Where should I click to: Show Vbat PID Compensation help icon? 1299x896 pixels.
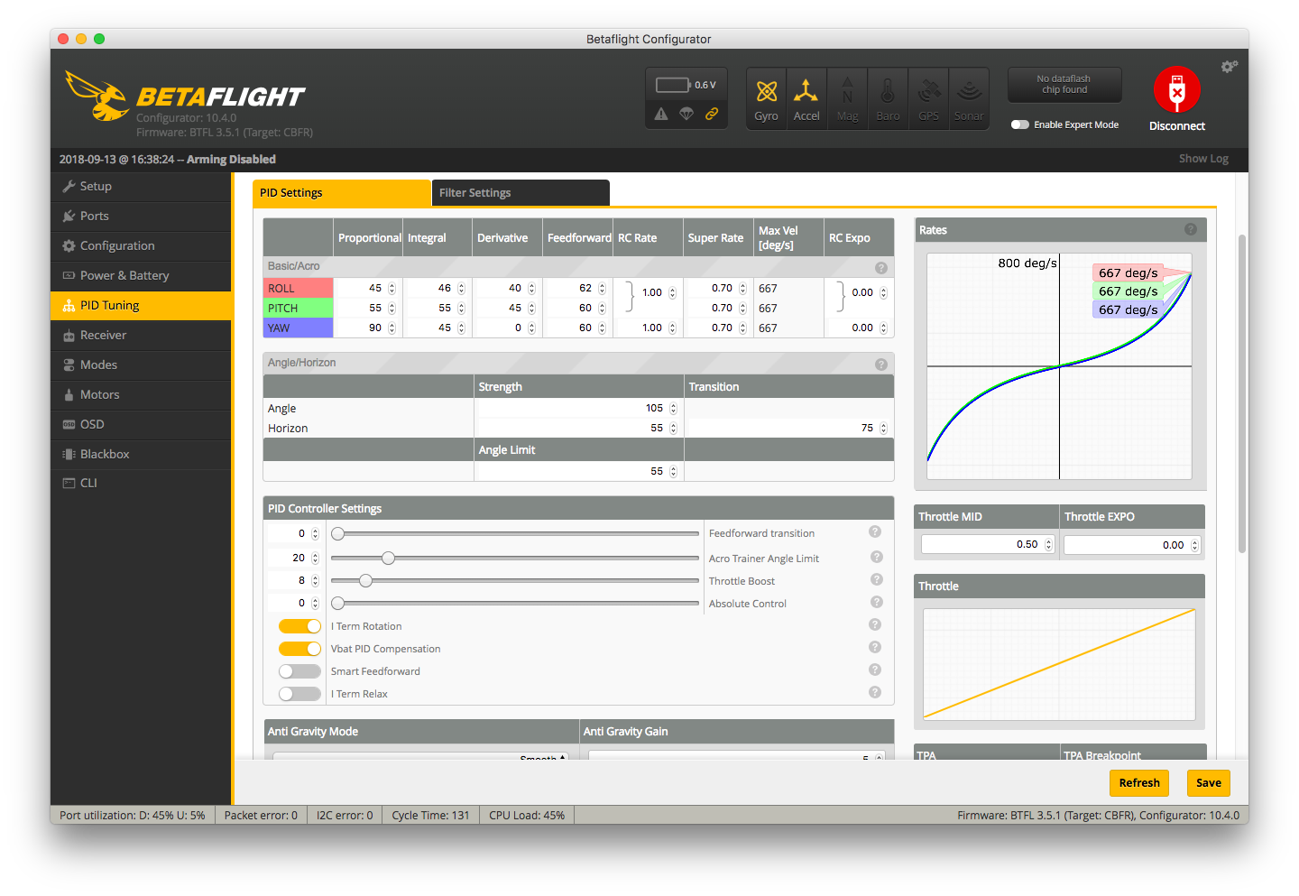click(875, 647)
